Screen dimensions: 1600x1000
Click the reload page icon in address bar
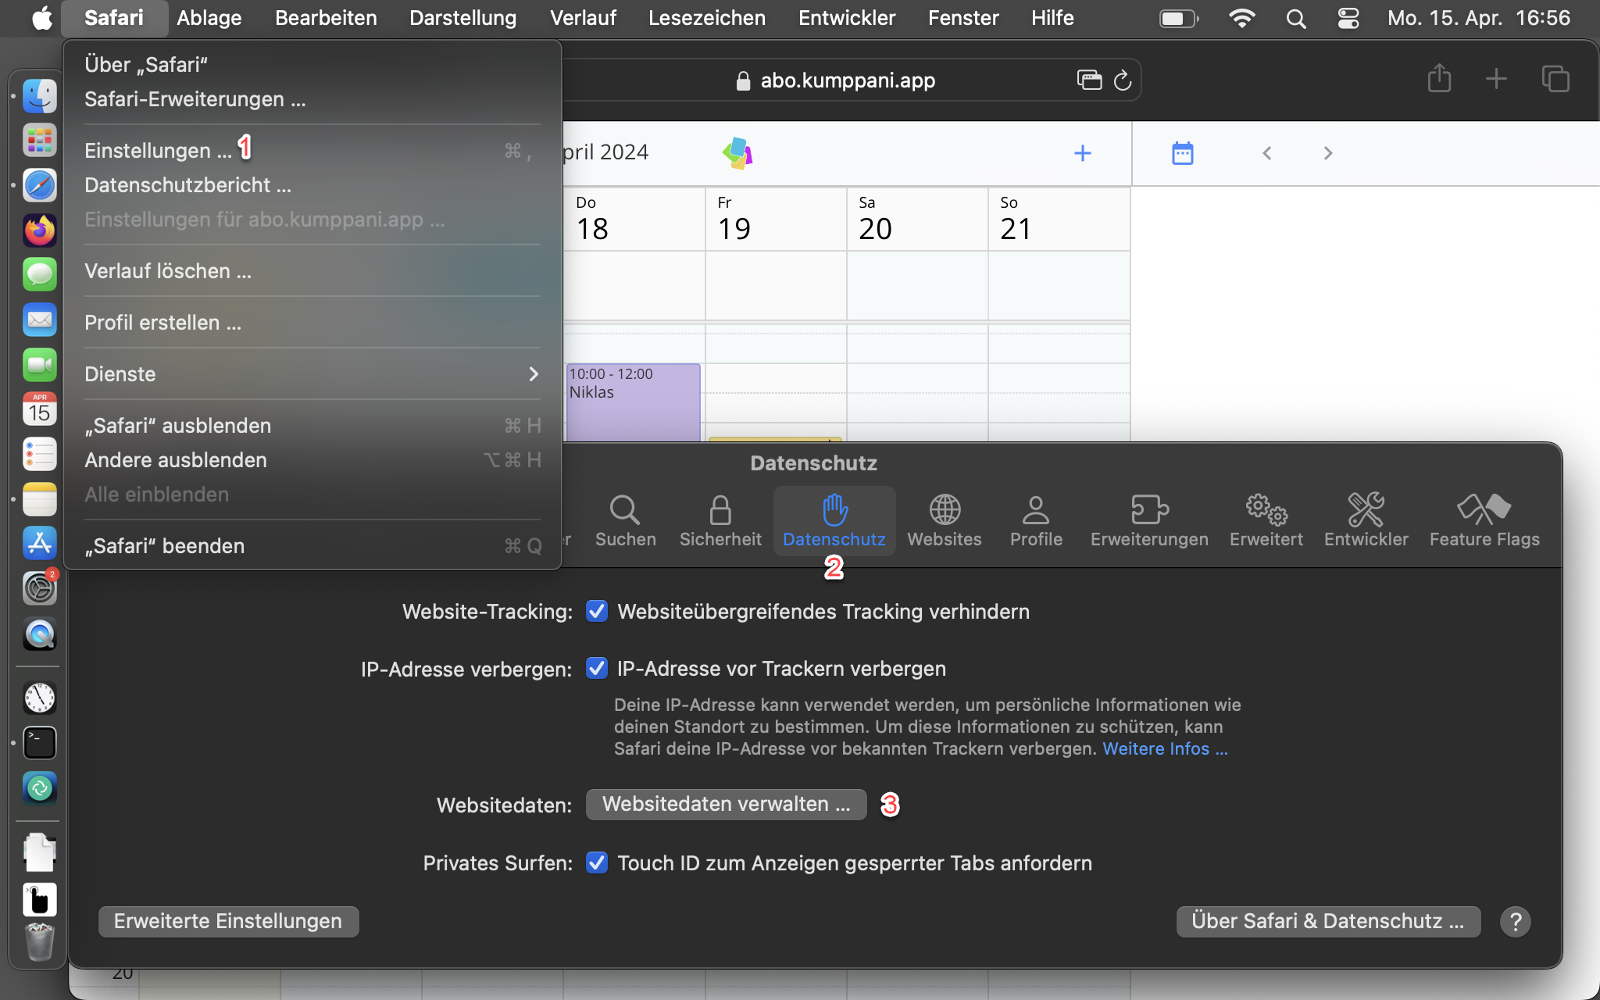click(x=1123, y=80)
